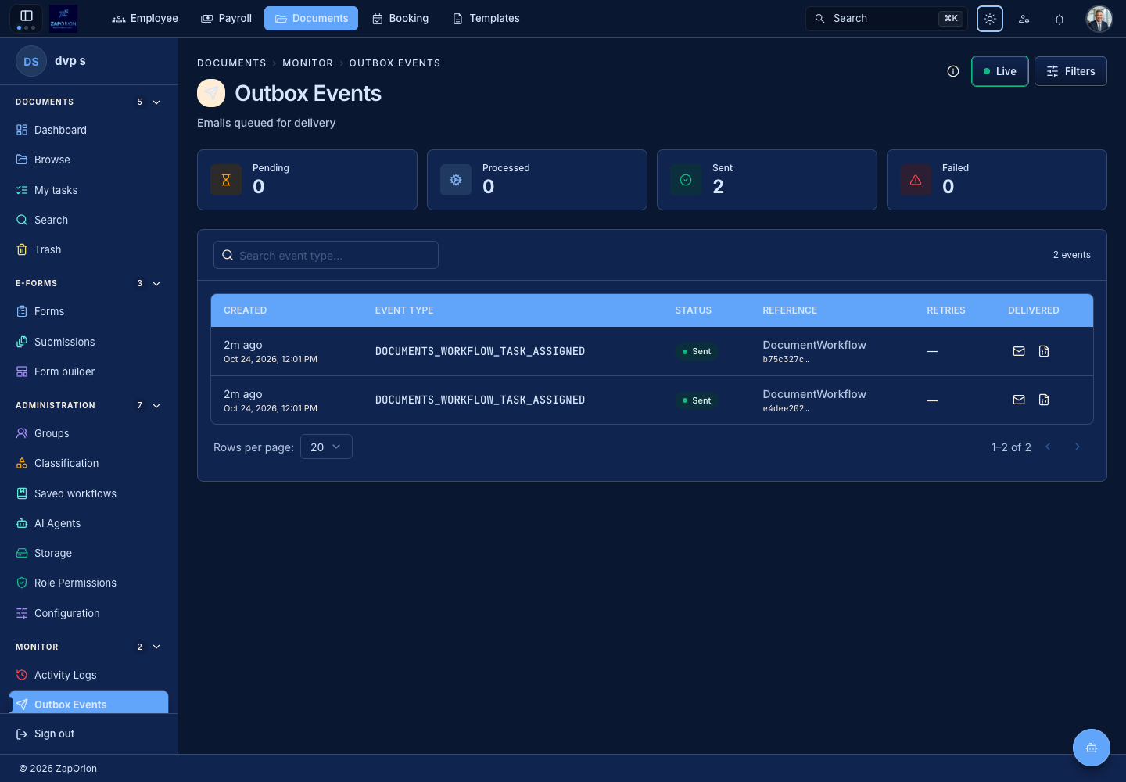1126x782 pixels.
Task: Open Activity Logs in sidebar
Action: pos(88,675)
